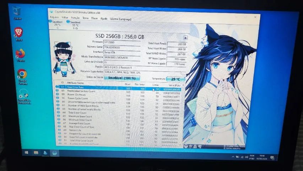
Task: Select the F: G: drive reporting 33 °C
Action: pos(74,25)
